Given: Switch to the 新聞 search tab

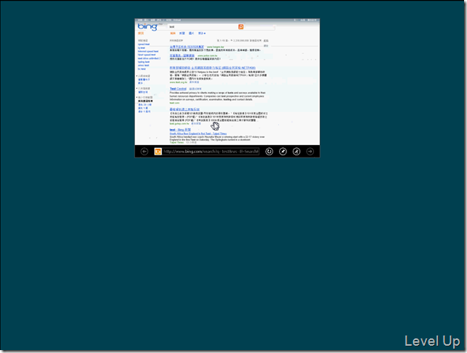Looking at the screenshot, I should (182, 34).
